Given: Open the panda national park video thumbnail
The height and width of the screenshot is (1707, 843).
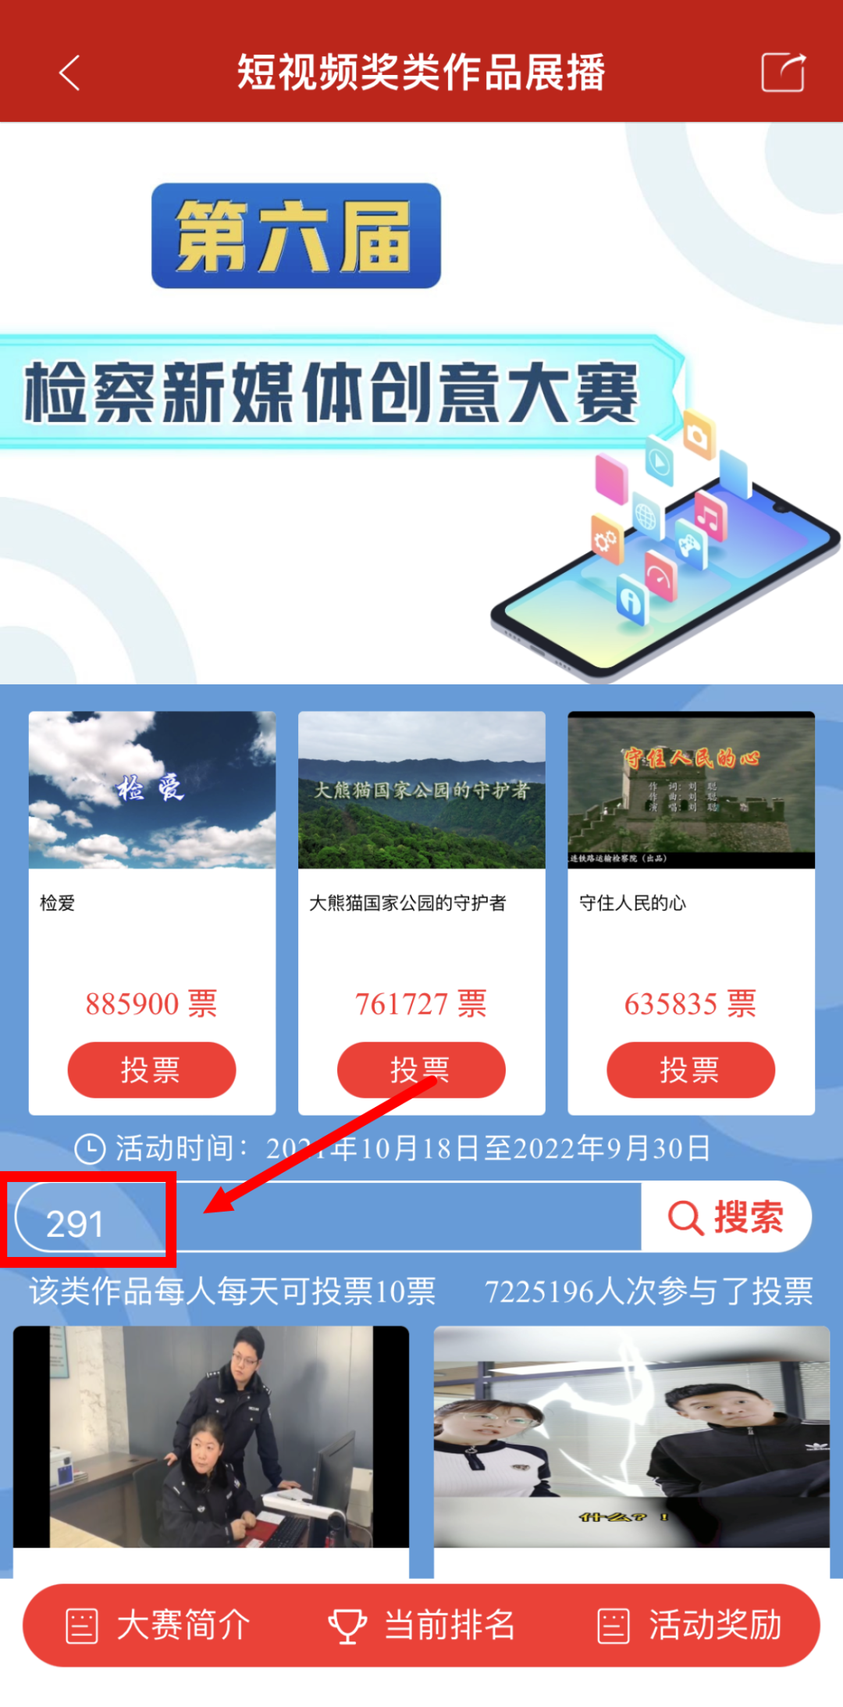Looking at the screenshot, I should point(421,790).
